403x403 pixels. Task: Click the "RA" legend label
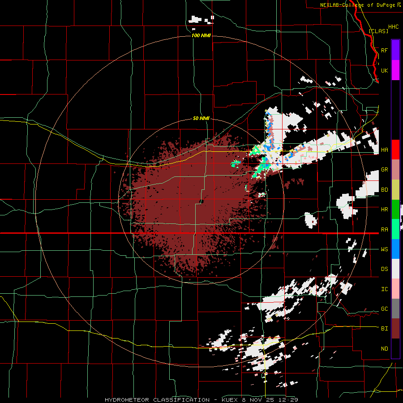(x=384, y=229)
